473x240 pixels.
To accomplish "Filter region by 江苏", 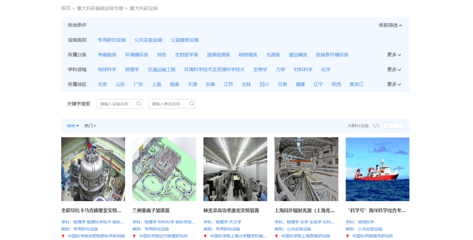I will (228, 85).
